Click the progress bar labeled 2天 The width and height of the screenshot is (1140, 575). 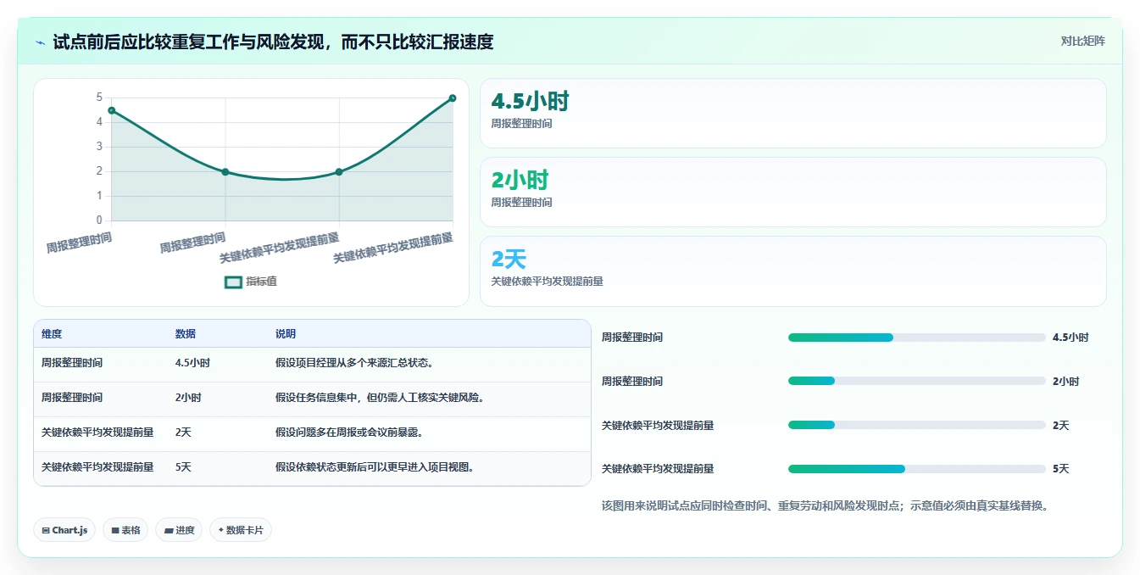pos(916,425)
